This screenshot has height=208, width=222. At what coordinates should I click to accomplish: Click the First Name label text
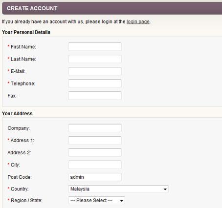click(23, 47)
